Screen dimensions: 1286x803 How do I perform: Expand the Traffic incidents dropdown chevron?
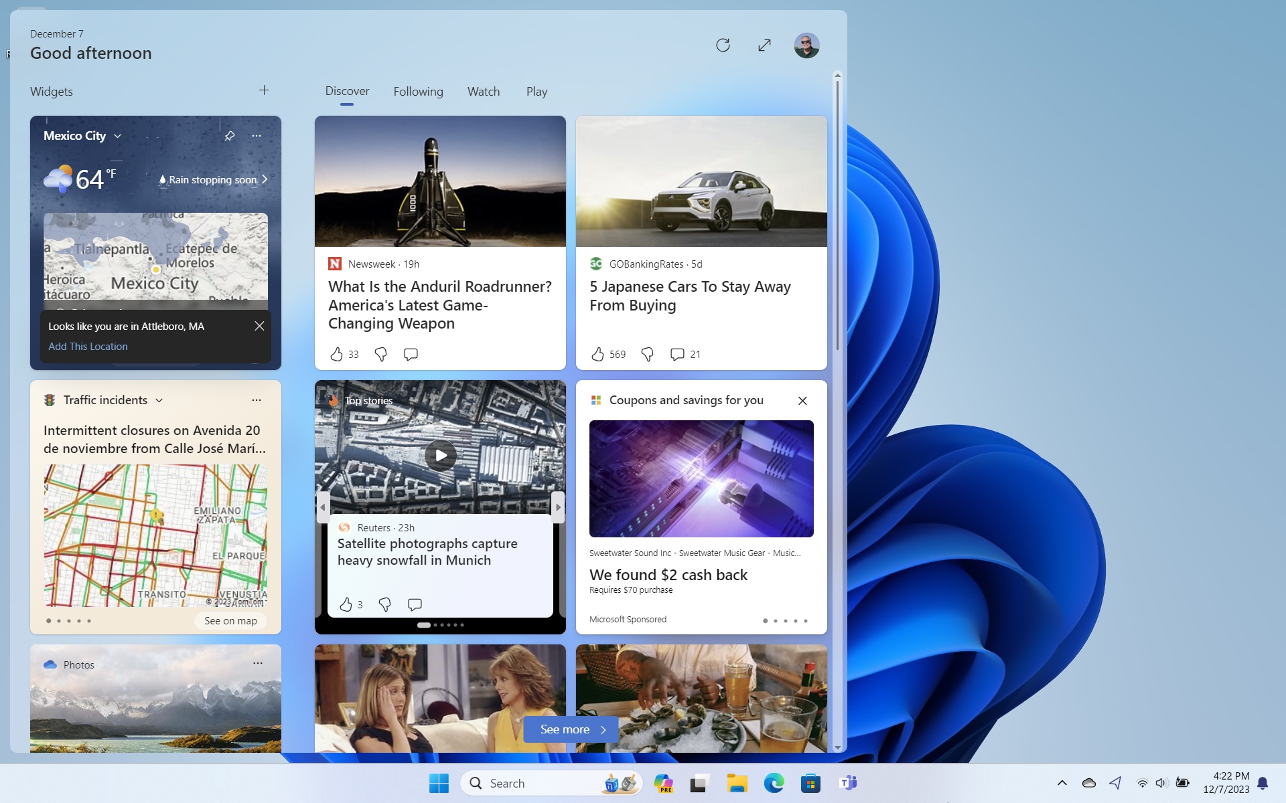pos(159,400)
